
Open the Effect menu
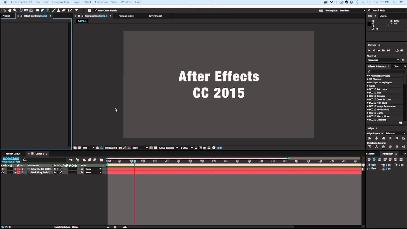click(x=87, y=2)
